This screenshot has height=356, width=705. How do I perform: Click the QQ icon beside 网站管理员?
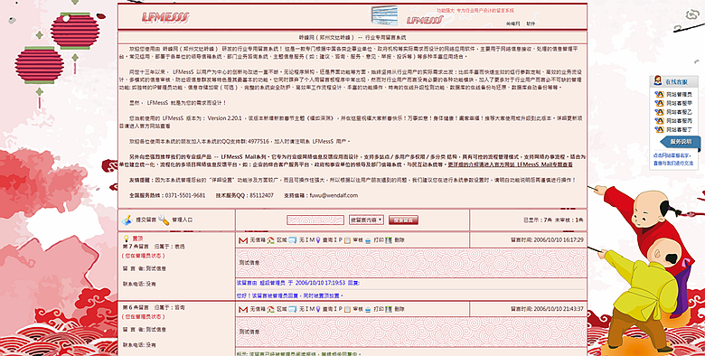659,94
